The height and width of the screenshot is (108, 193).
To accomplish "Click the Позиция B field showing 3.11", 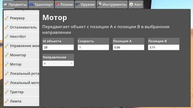I will (x=163, y=47).
